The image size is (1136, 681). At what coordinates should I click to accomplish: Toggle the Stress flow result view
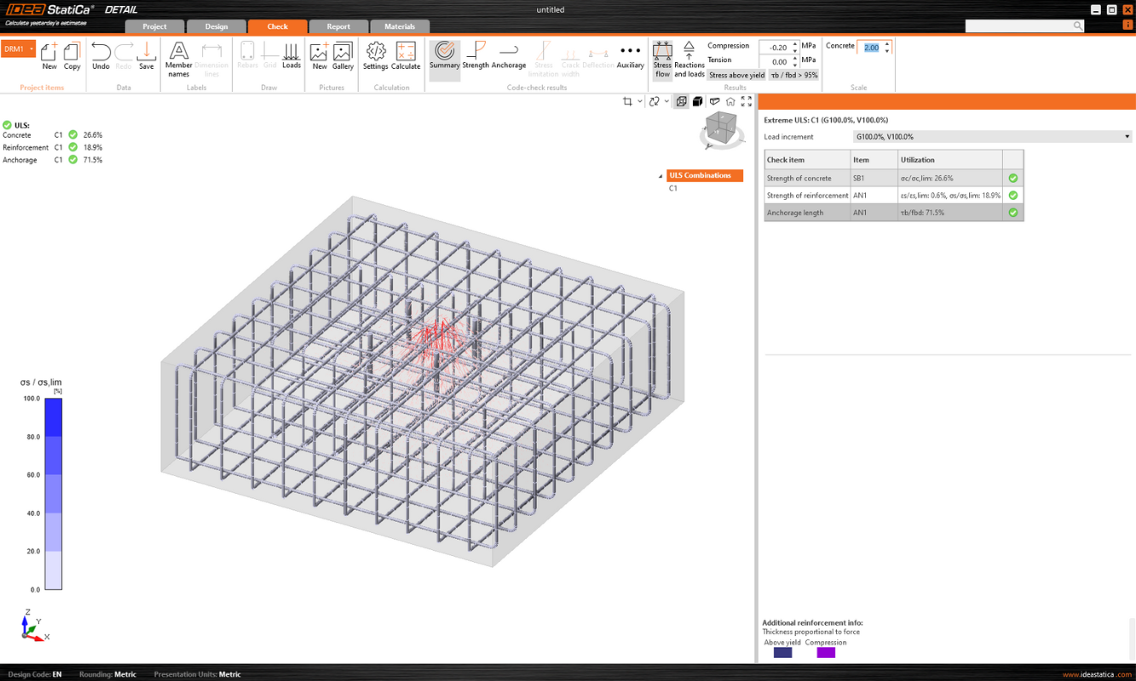coord(662,60)
